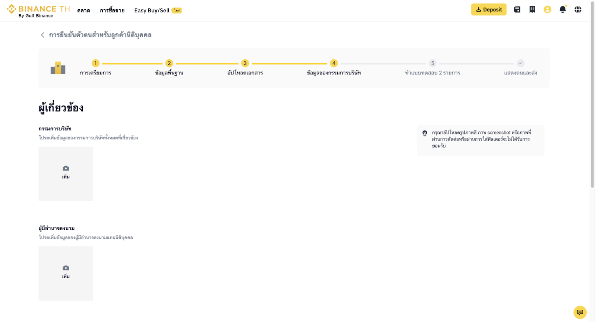Screen dimensions: 596x335
Task: Open the language globe icon
Action: click(x=578, y=10)
